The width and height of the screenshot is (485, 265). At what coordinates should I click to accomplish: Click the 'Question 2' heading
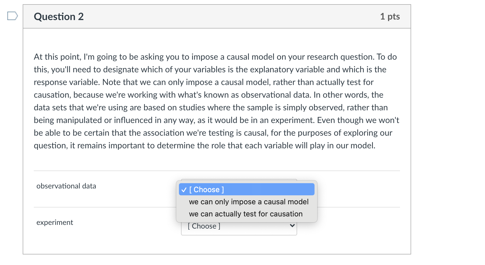59,16
